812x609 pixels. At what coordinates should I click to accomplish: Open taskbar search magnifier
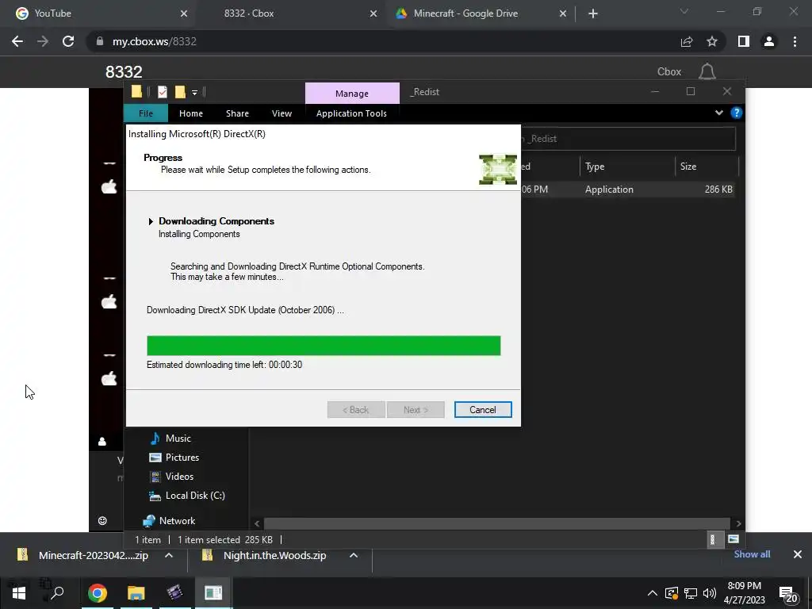57,593
